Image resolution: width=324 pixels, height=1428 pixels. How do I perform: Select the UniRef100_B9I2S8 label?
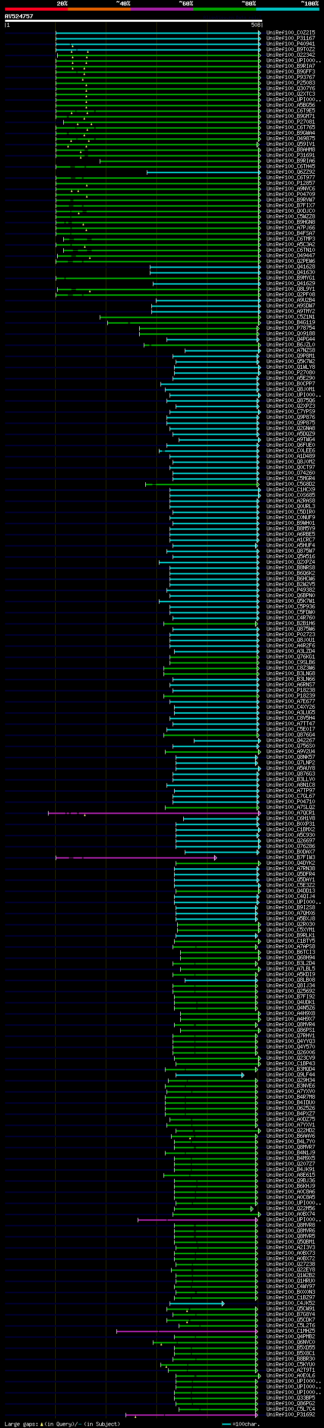point(291,907)
